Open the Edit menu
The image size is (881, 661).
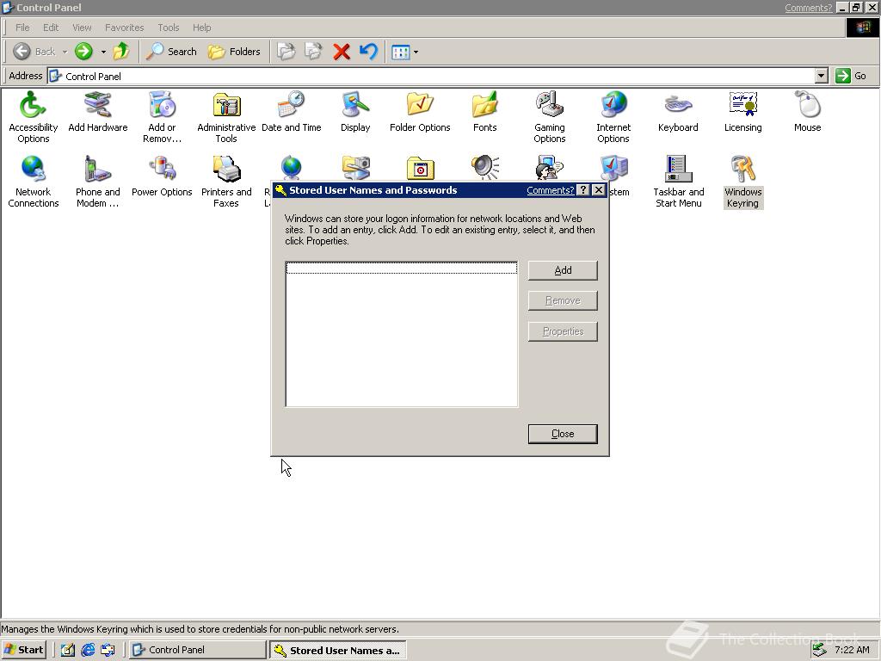click(x=51, y=28)
